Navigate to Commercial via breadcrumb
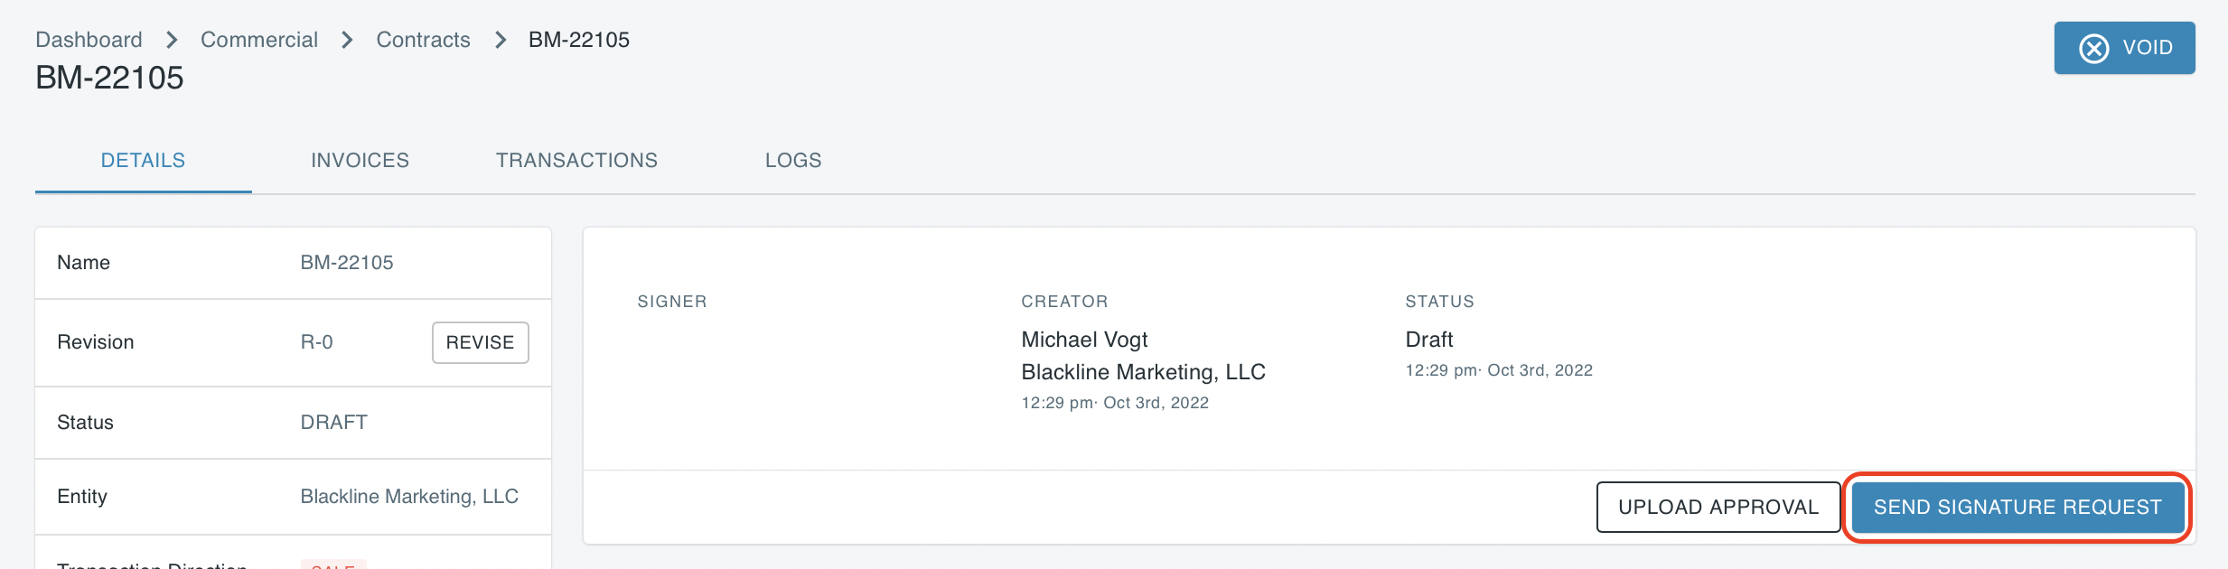 259,40
